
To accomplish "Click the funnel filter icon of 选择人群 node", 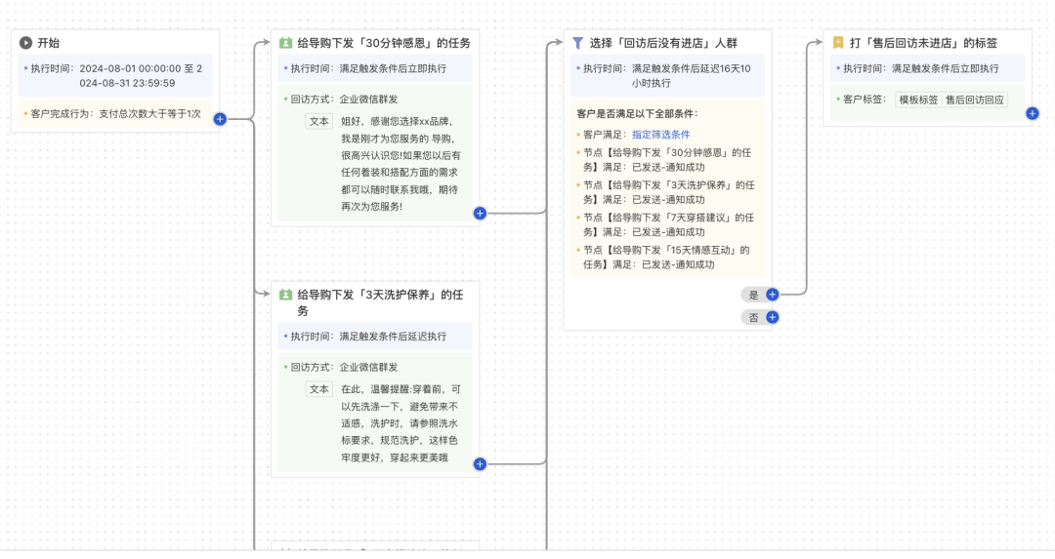I will coord(578,43).
